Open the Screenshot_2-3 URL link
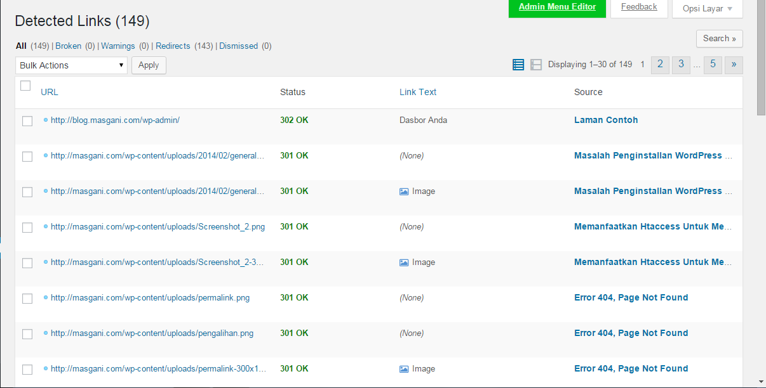 (158, 262)
